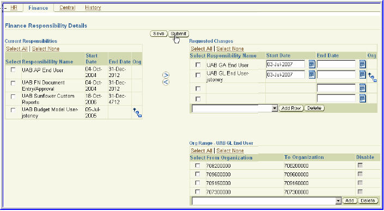This screenshot has height=211, width=384.
Task: Click Org icon for UAB GL End User-jstoney
Action: (x=372, y=78)
